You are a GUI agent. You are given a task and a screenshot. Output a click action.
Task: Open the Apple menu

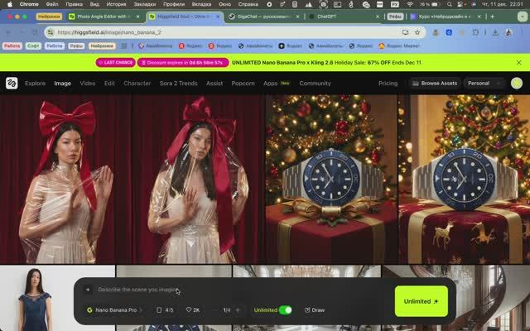point(10,4)
